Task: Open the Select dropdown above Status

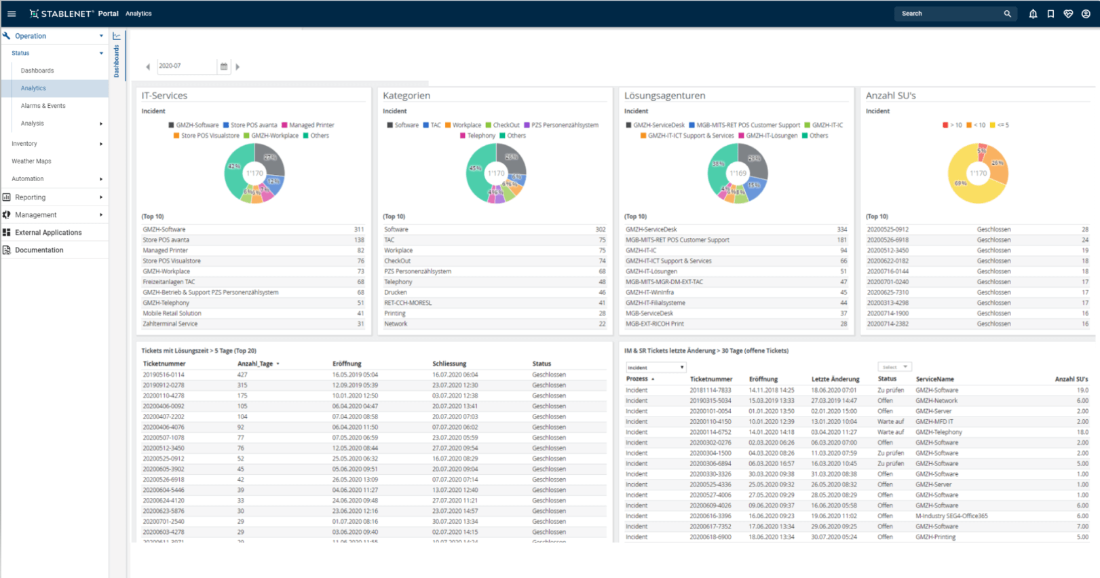Action: [x=894, y=367]
